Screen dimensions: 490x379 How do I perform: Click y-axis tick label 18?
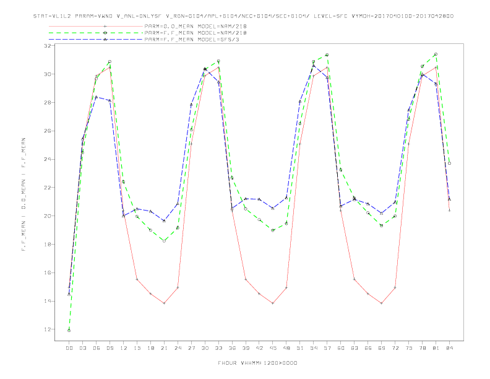[x=47, y=244]
